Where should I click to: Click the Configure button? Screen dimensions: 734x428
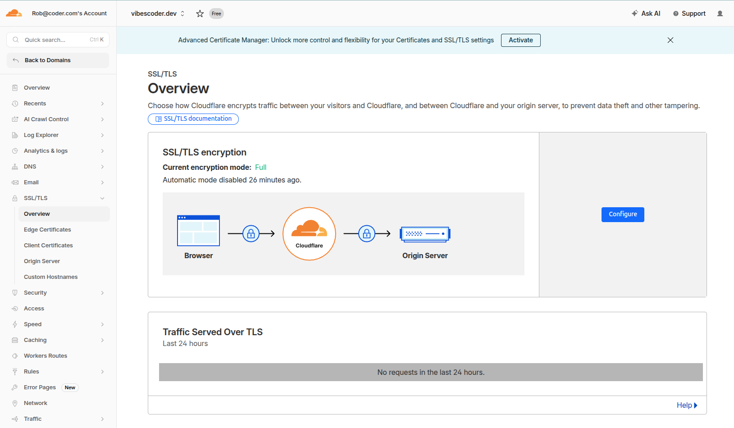(623, 214)
